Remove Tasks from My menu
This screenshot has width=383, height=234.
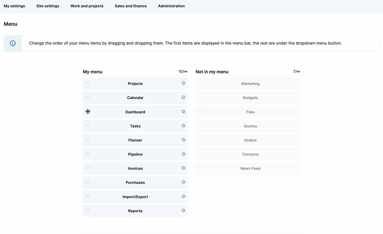[x=183, y=126]
